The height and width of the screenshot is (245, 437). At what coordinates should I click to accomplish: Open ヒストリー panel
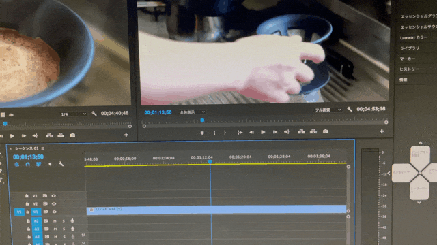pos(410,69)
